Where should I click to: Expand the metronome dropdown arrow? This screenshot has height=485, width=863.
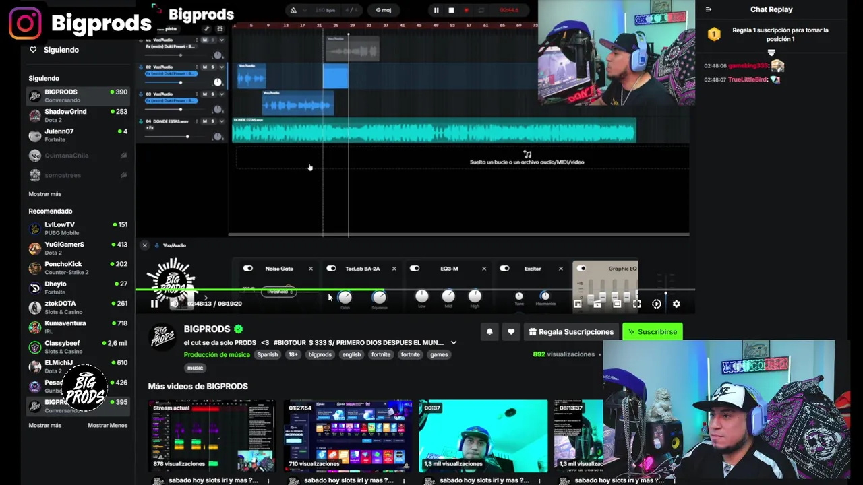[306, 10]
